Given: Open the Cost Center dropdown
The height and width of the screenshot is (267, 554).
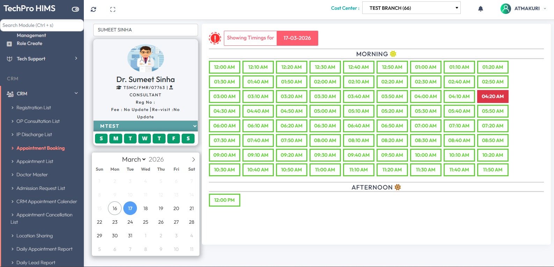Looking at the screenshot, I should pyautogui.click(x=411, y=8).
